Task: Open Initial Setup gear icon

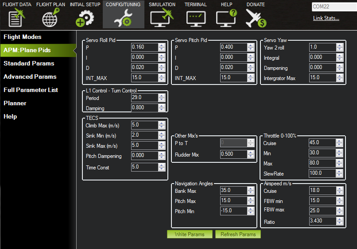Action: pyautogui.click(x=85, y=18)
